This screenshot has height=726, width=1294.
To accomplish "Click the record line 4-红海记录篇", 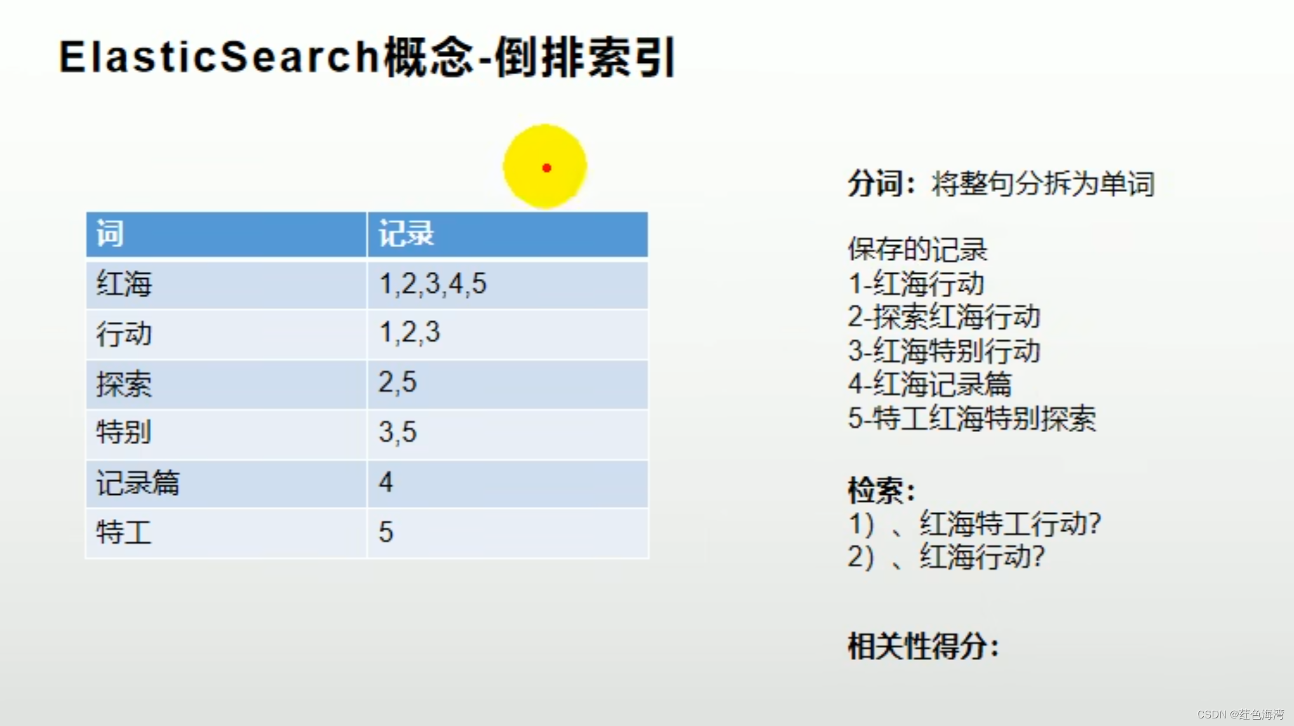I will [x=930, y=384].
